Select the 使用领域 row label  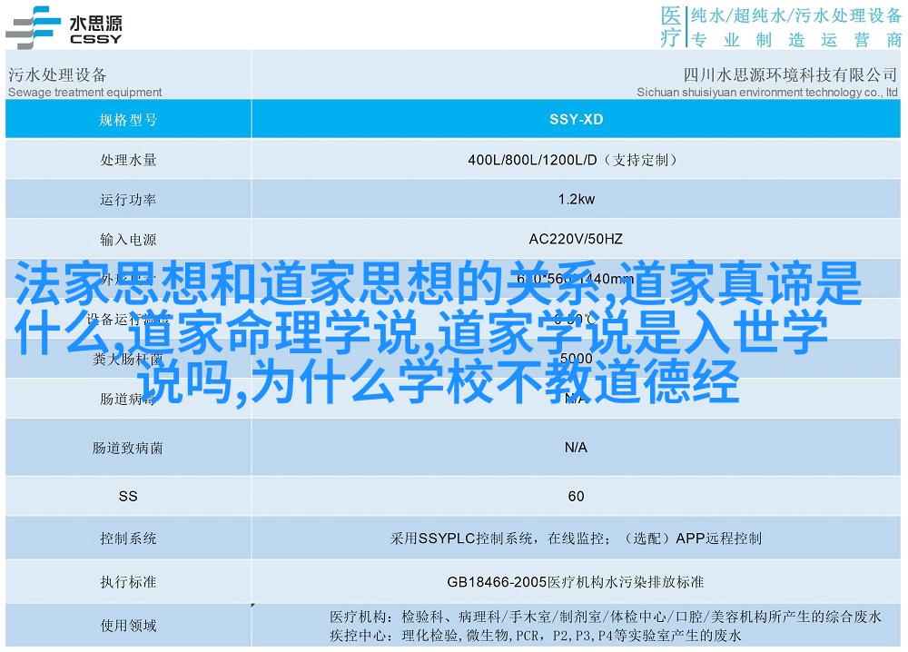(x=128, y=626)
